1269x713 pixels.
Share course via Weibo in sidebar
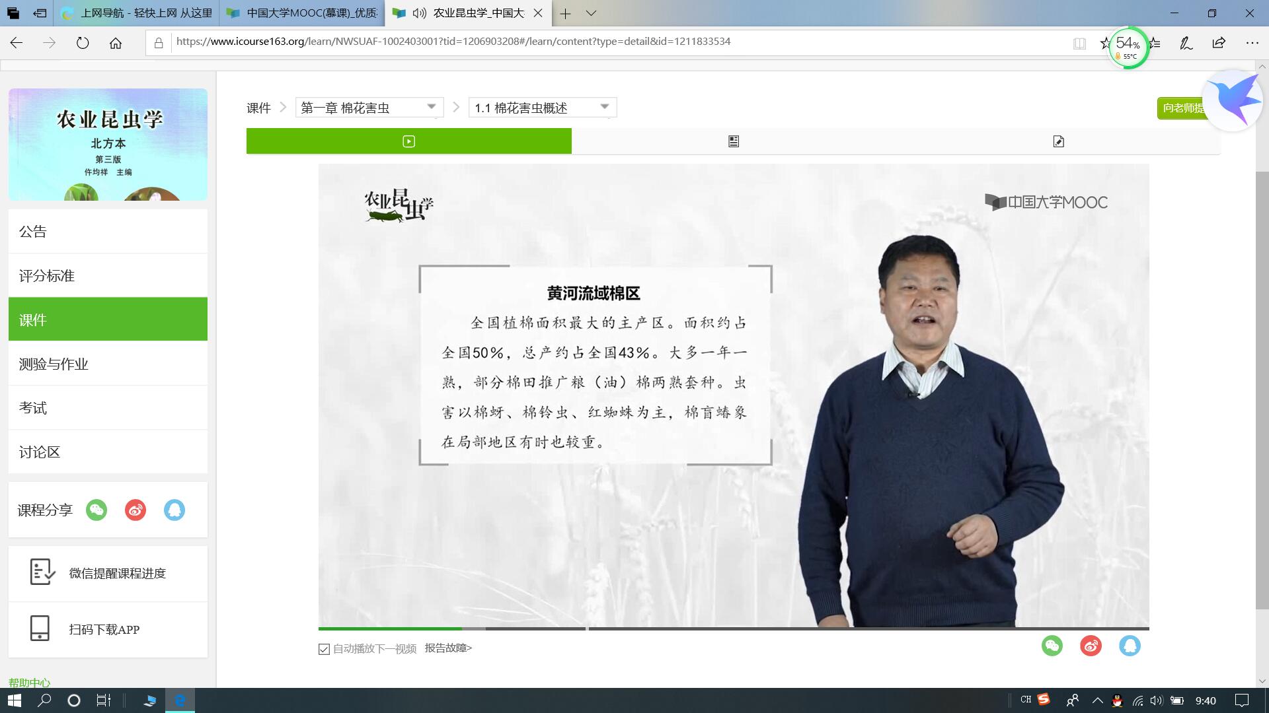(x=135, y=510)
